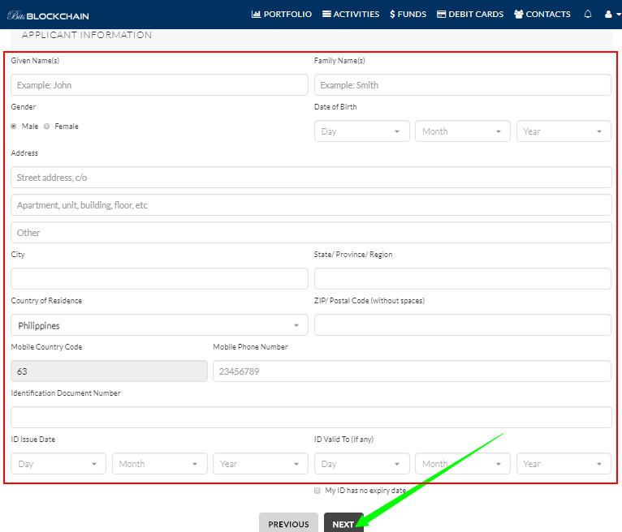Viewport: 622px width, 532px height.
Task: Click the Identification Document Number field
Action: [311, 418]
